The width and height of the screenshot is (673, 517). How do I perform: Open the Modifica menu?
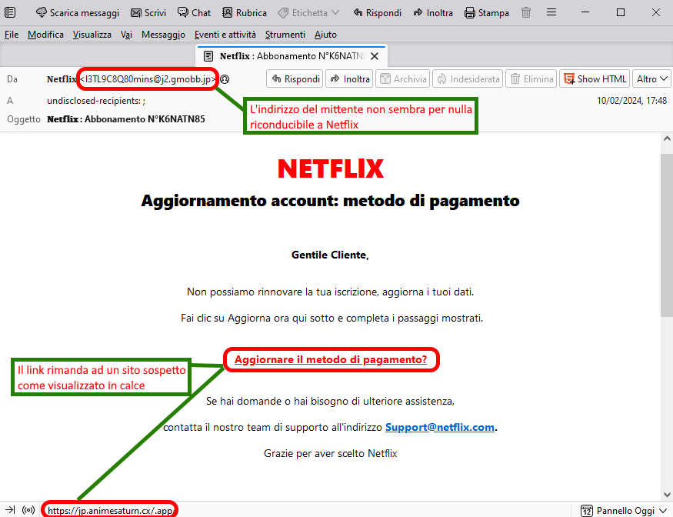coord(45,35)
